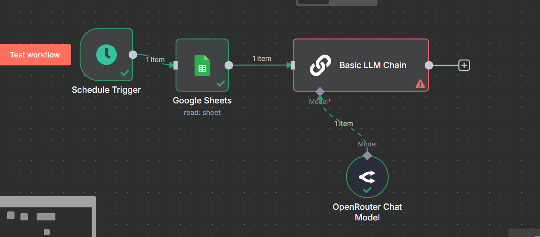
Task: Click the canvas minimap in the corner
Action: (x=48, y=217)
